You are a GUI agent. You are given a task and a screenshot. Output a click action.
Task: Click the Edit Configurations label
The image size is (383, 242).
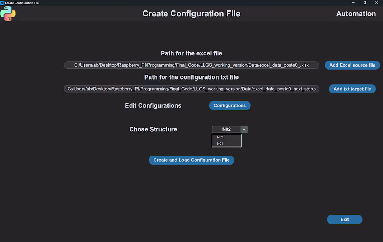click(x=153, y=105)
